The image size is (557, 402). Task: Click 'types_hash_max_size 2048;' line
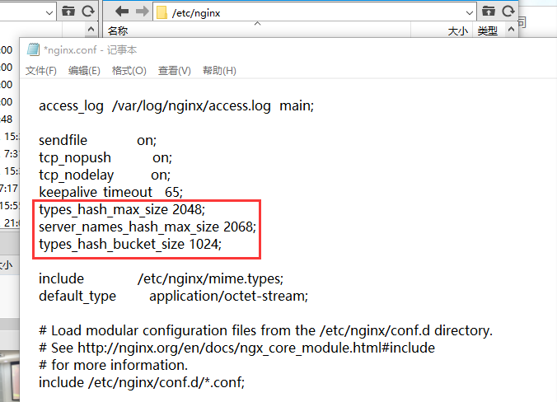click(x=122, y=209)
